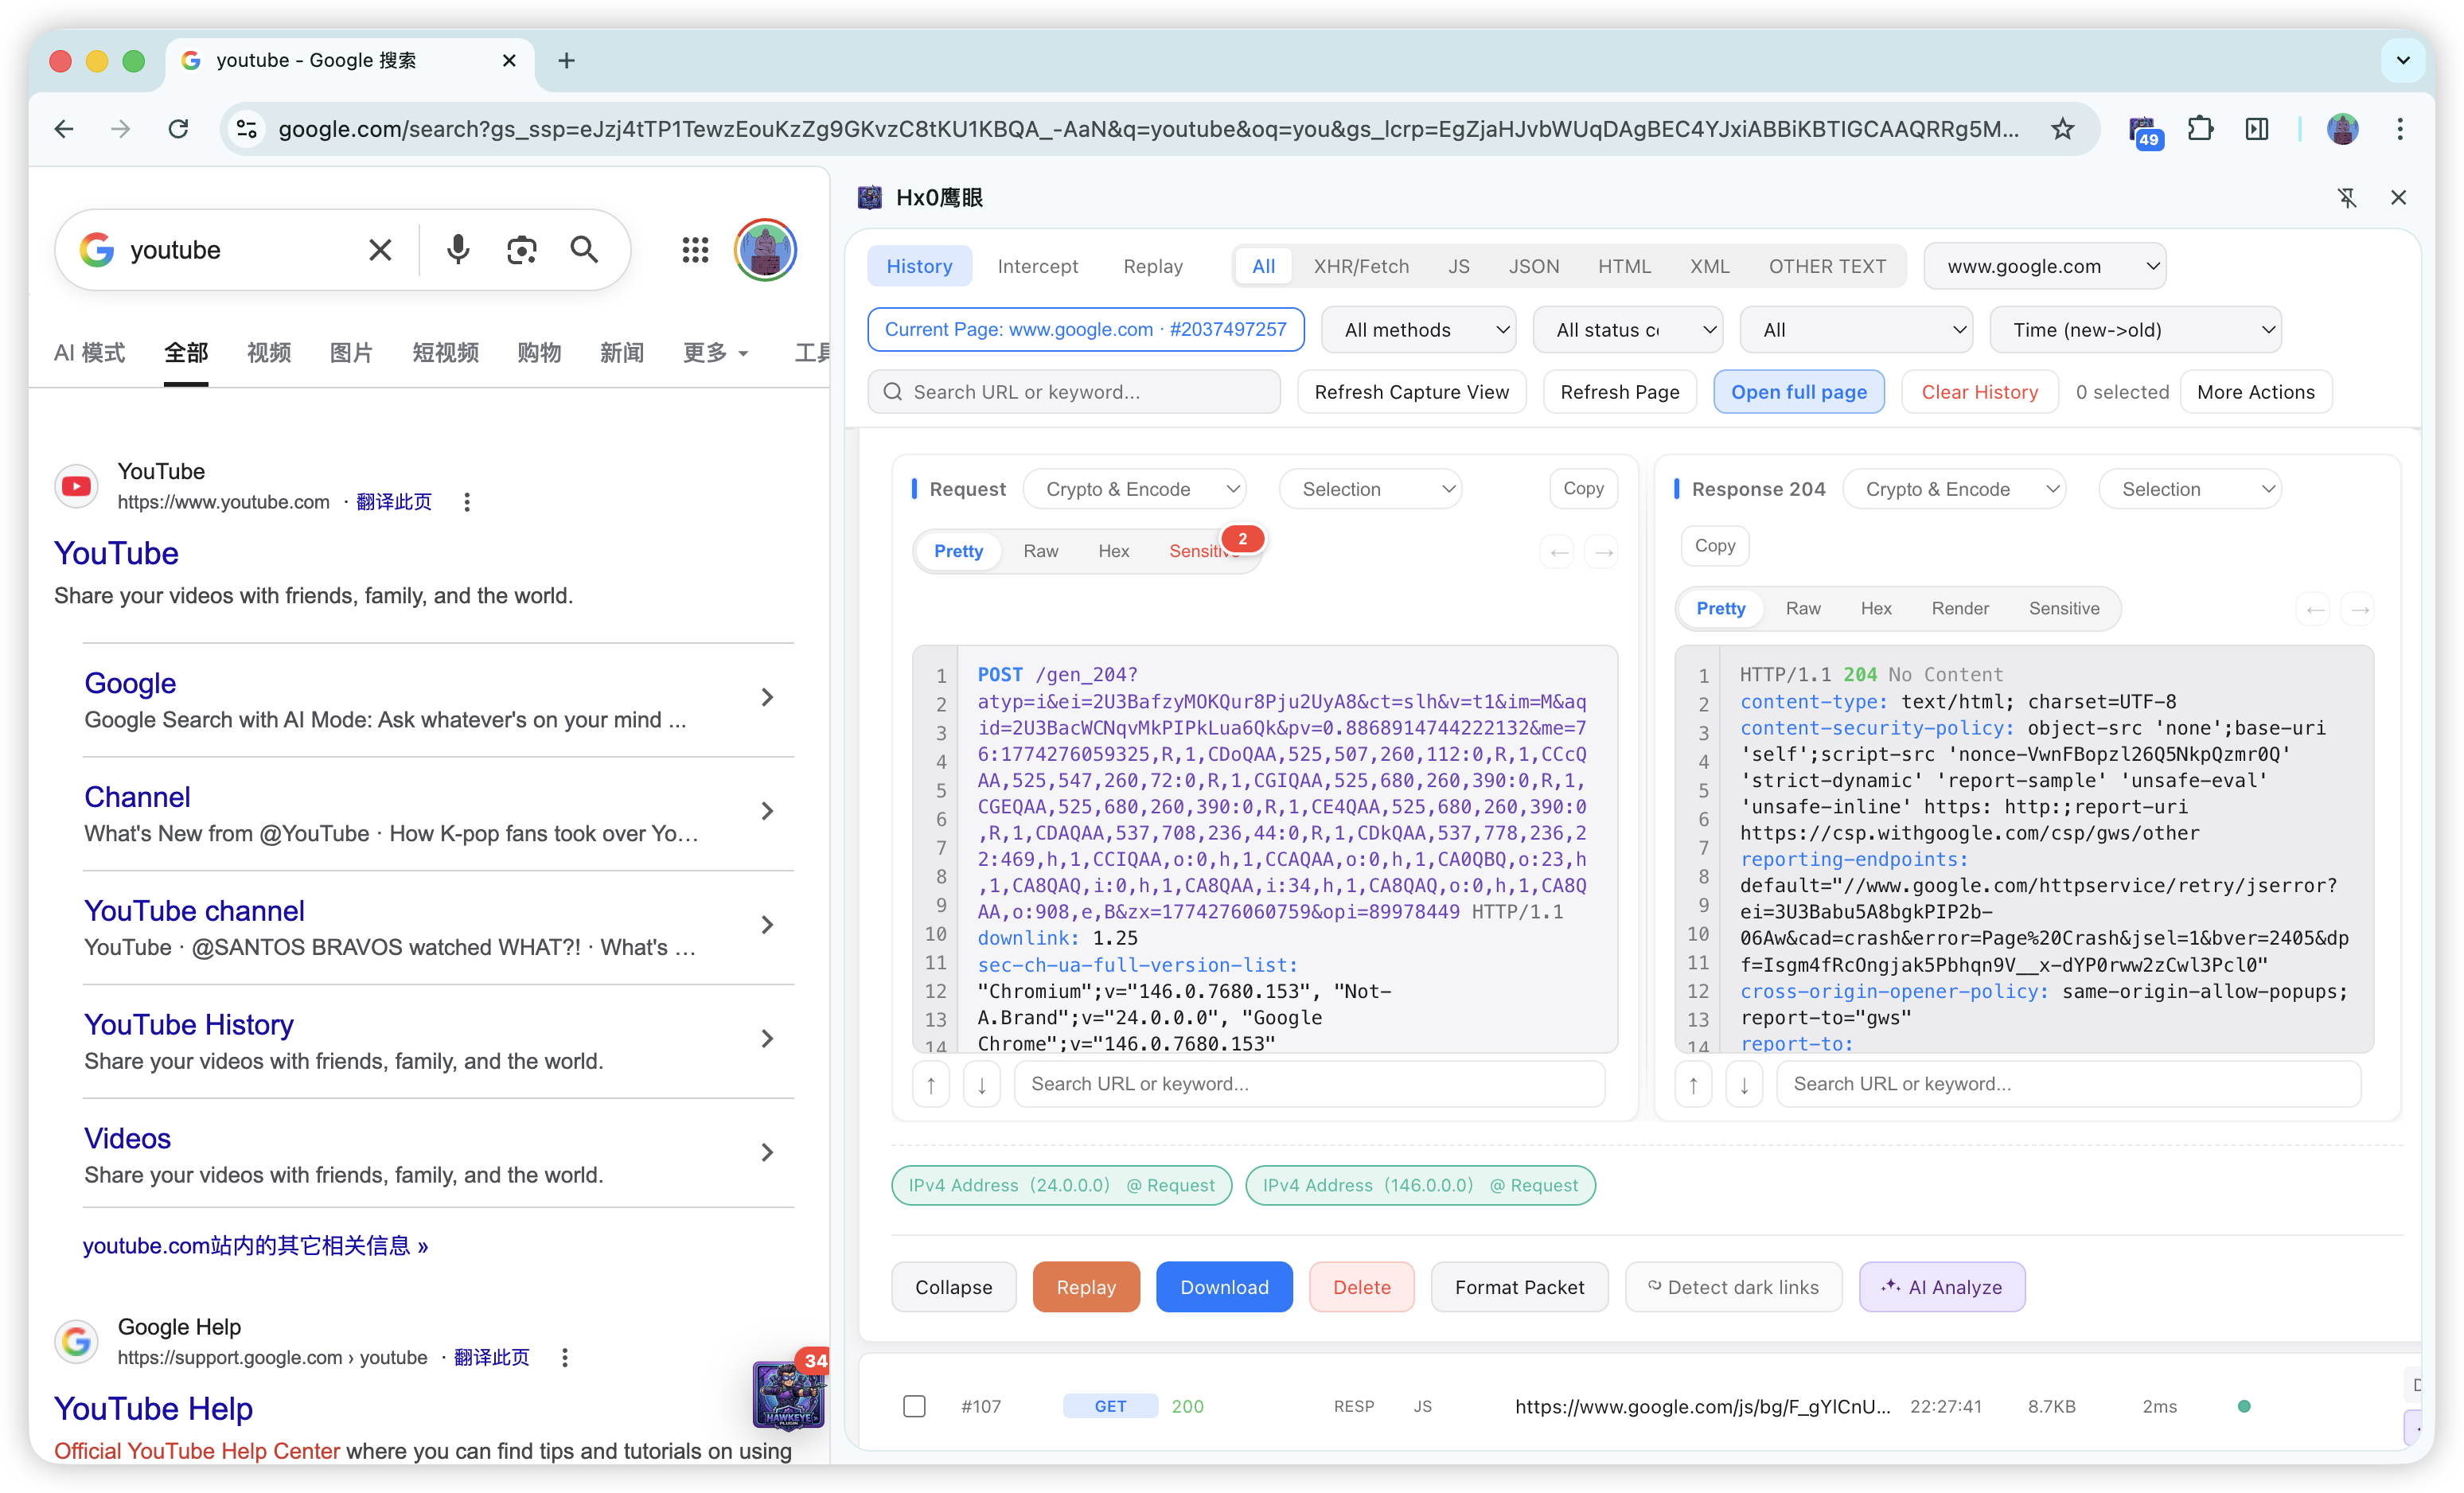Viewport: 2464px width, 1493px height.
Task: Open the Request Selection dropdown
Action: pos(1370,489)
